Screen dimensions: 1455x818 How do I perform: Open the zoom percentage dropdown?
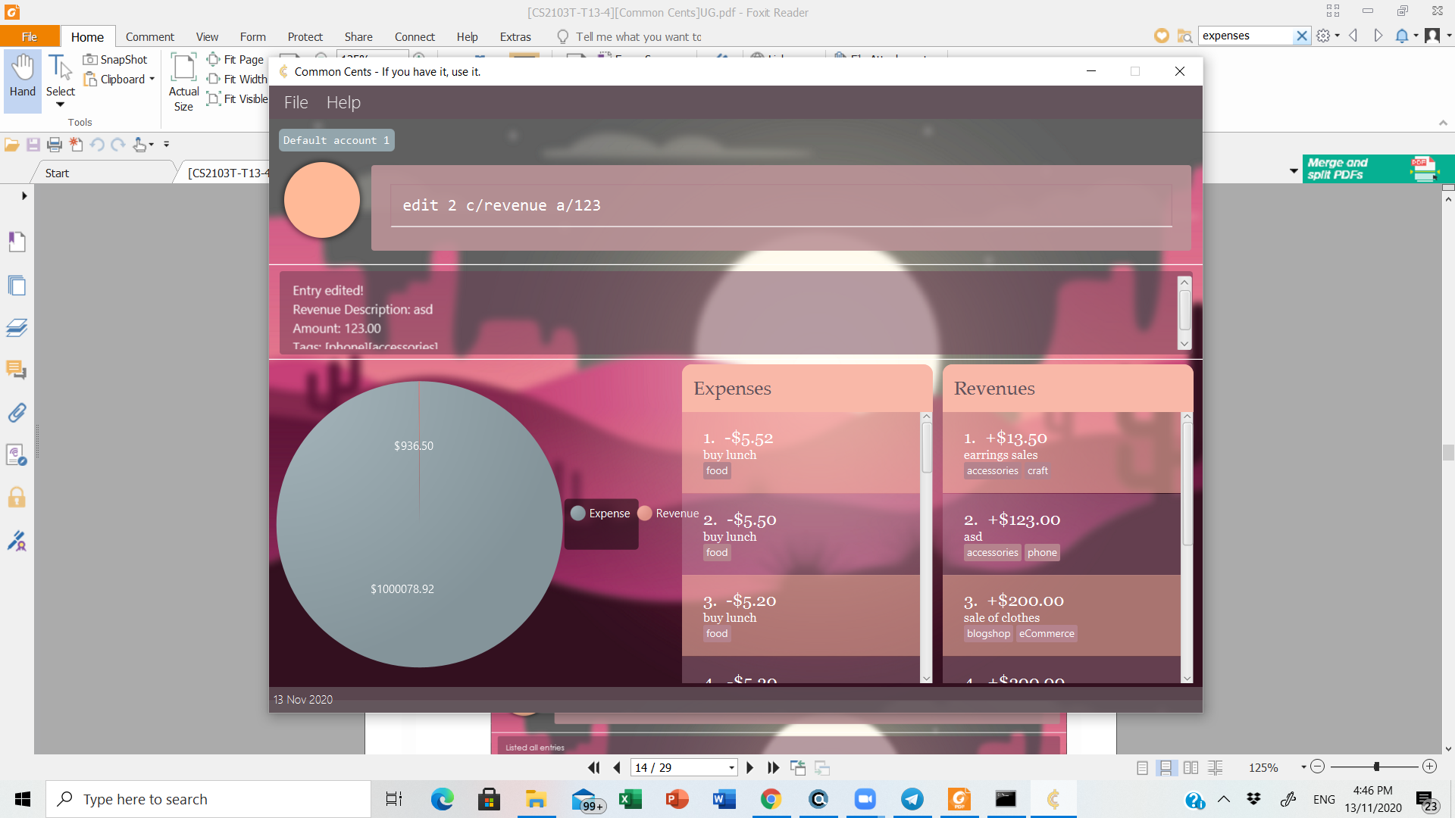[x=1303, y=768]
